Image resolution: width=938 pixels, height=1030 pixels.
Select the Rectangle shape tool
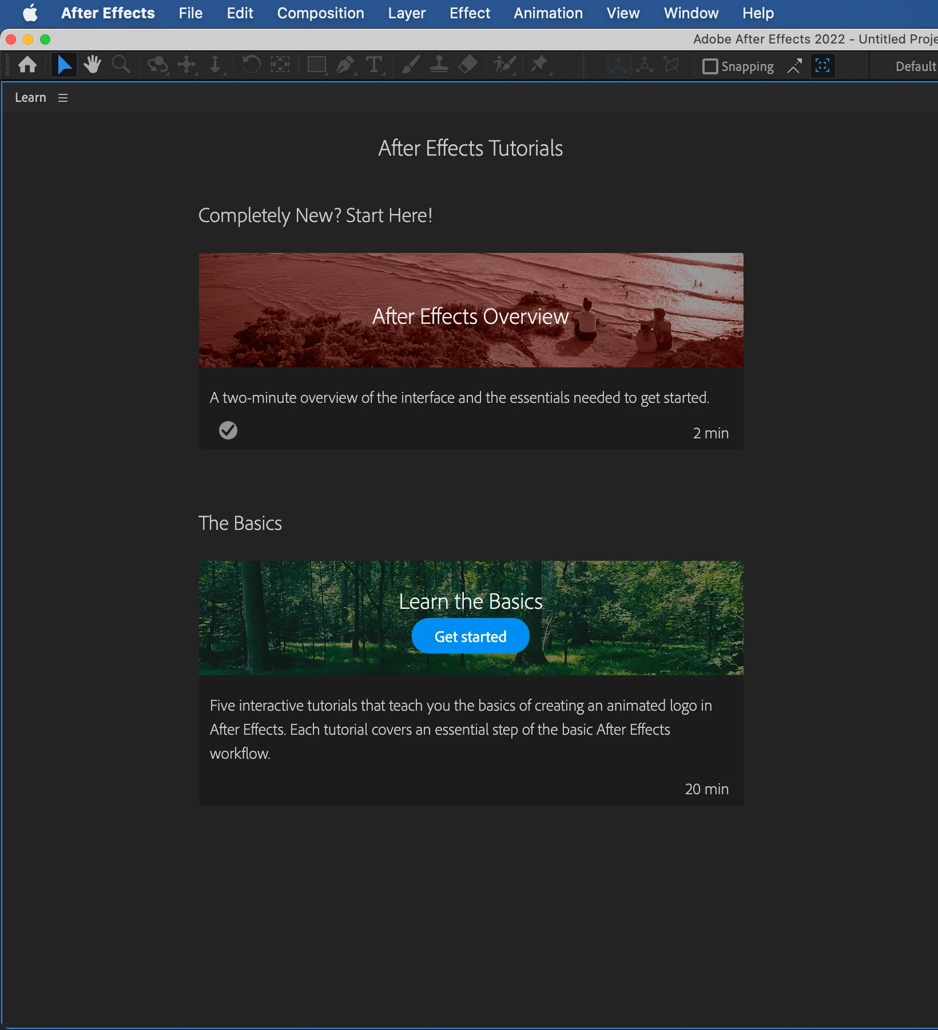click(x=317, y=65)
